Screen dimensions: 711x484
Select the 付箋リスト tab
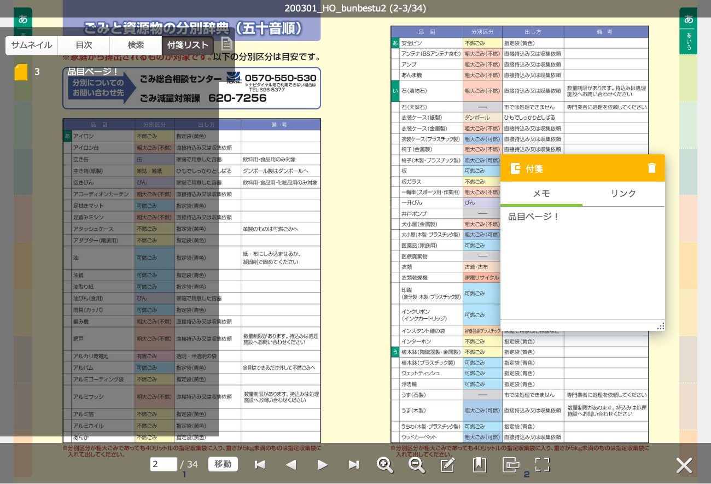(x=188, y=45)
